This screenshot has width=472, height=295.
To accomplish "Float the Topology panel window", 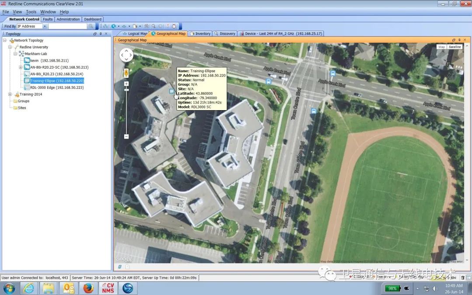I will click(x=95, y=34).
